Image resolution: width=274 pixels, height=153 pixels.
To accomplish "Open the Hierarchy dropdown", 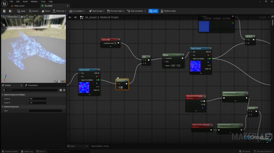I will [59, 11].
